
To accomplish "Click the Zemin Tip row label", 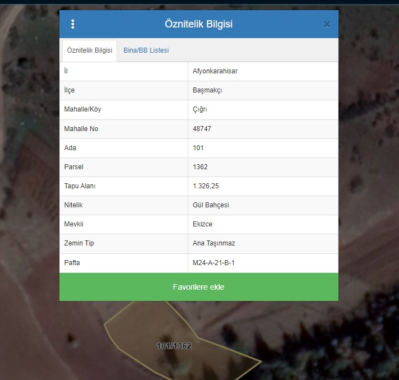I will (x=79, y=243).
